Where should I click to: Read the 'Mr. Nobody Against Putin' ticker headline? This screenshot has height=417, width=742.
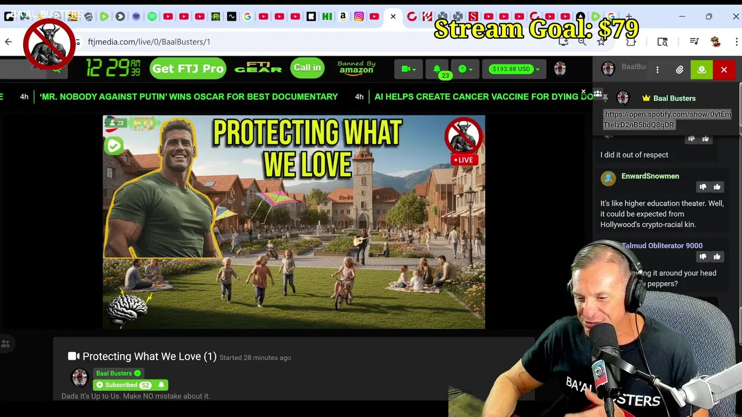coord(188,97)
